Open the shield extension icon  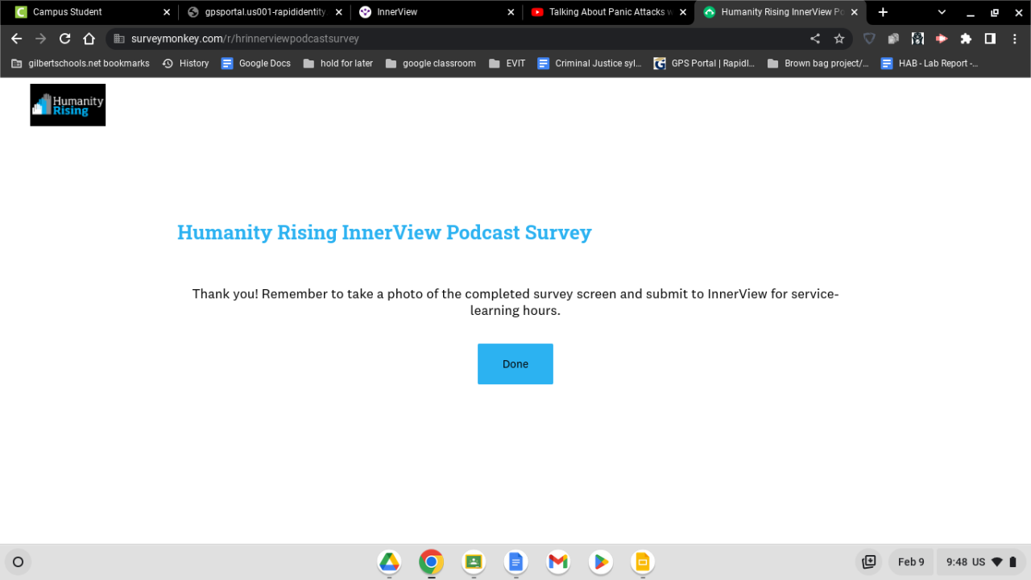coord(869,39)
